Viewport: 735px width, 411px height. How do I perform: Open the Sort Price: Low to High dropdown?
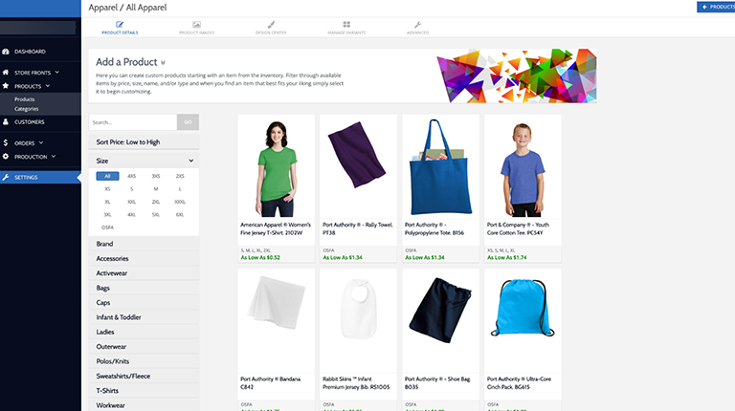pyautogui.click(x=144, y=141)
